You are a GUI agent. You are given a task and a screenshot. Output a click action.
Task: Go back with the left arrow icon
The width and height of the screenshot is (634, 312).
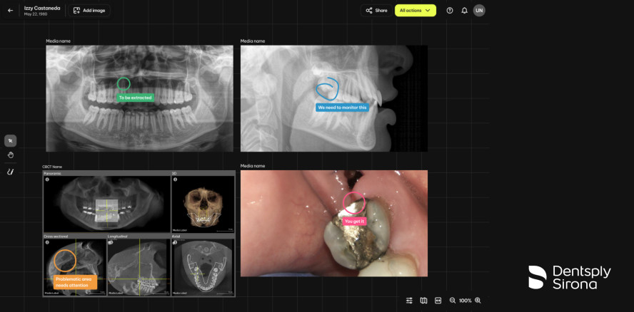point(10,11)
